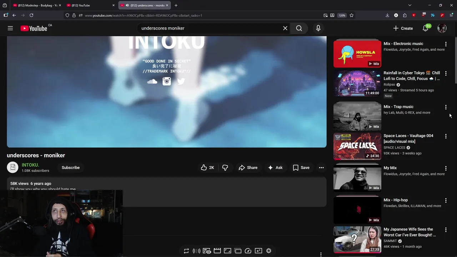This screenshot has width=457, height=257.
Task: Go to YouTube home via logo
Action: (x=34, y=29)
